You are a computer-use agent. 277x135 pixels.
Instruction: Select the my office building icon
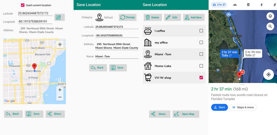click(148, 42)
